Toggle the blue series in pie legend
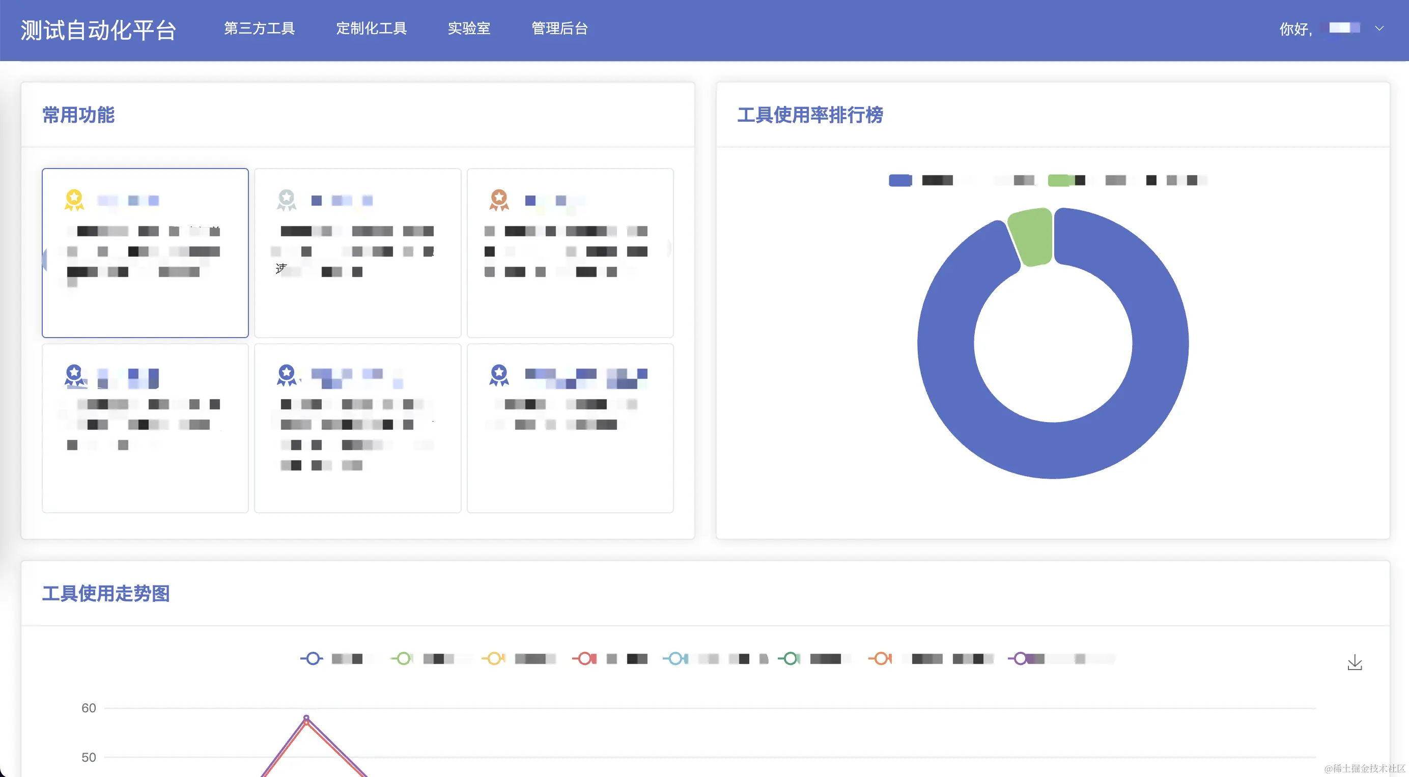The image size is (1409, 777). click(900, 180)
